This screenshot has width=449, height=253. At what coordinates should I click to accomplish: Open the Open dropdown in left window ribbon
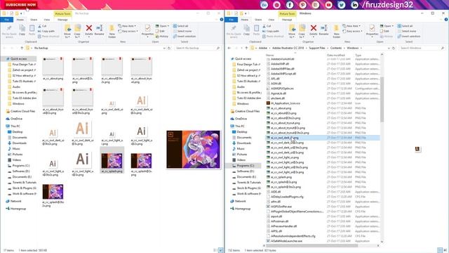pos(162,26)
